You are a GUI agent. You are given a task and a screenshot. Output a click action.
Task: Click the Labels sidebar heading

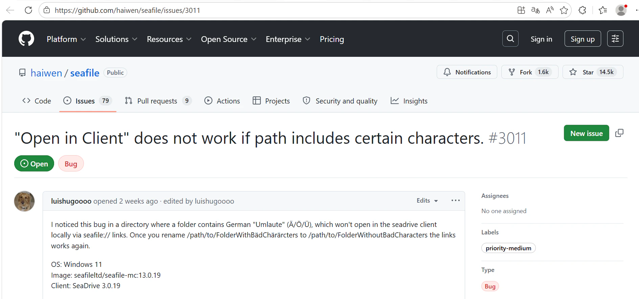pyautogui.click(x=490, y=232)
